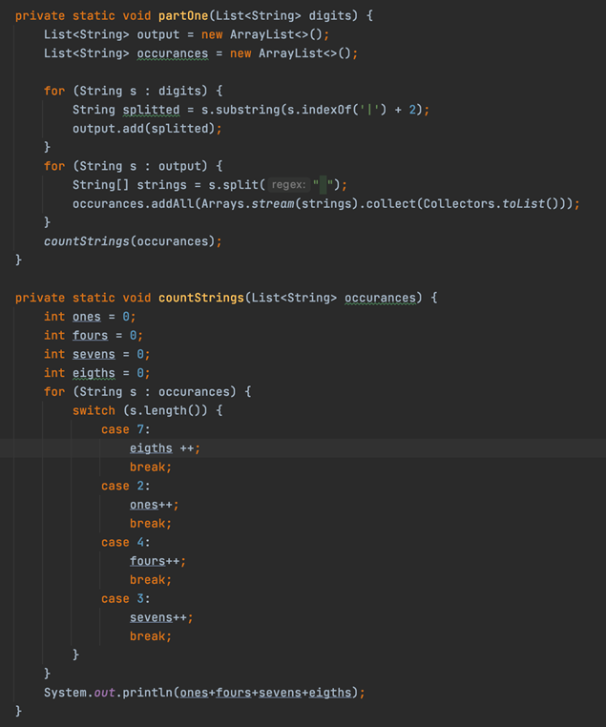Click underlined occurances in the countStrings signature
606x727 pixels.
tap(380, 298)
